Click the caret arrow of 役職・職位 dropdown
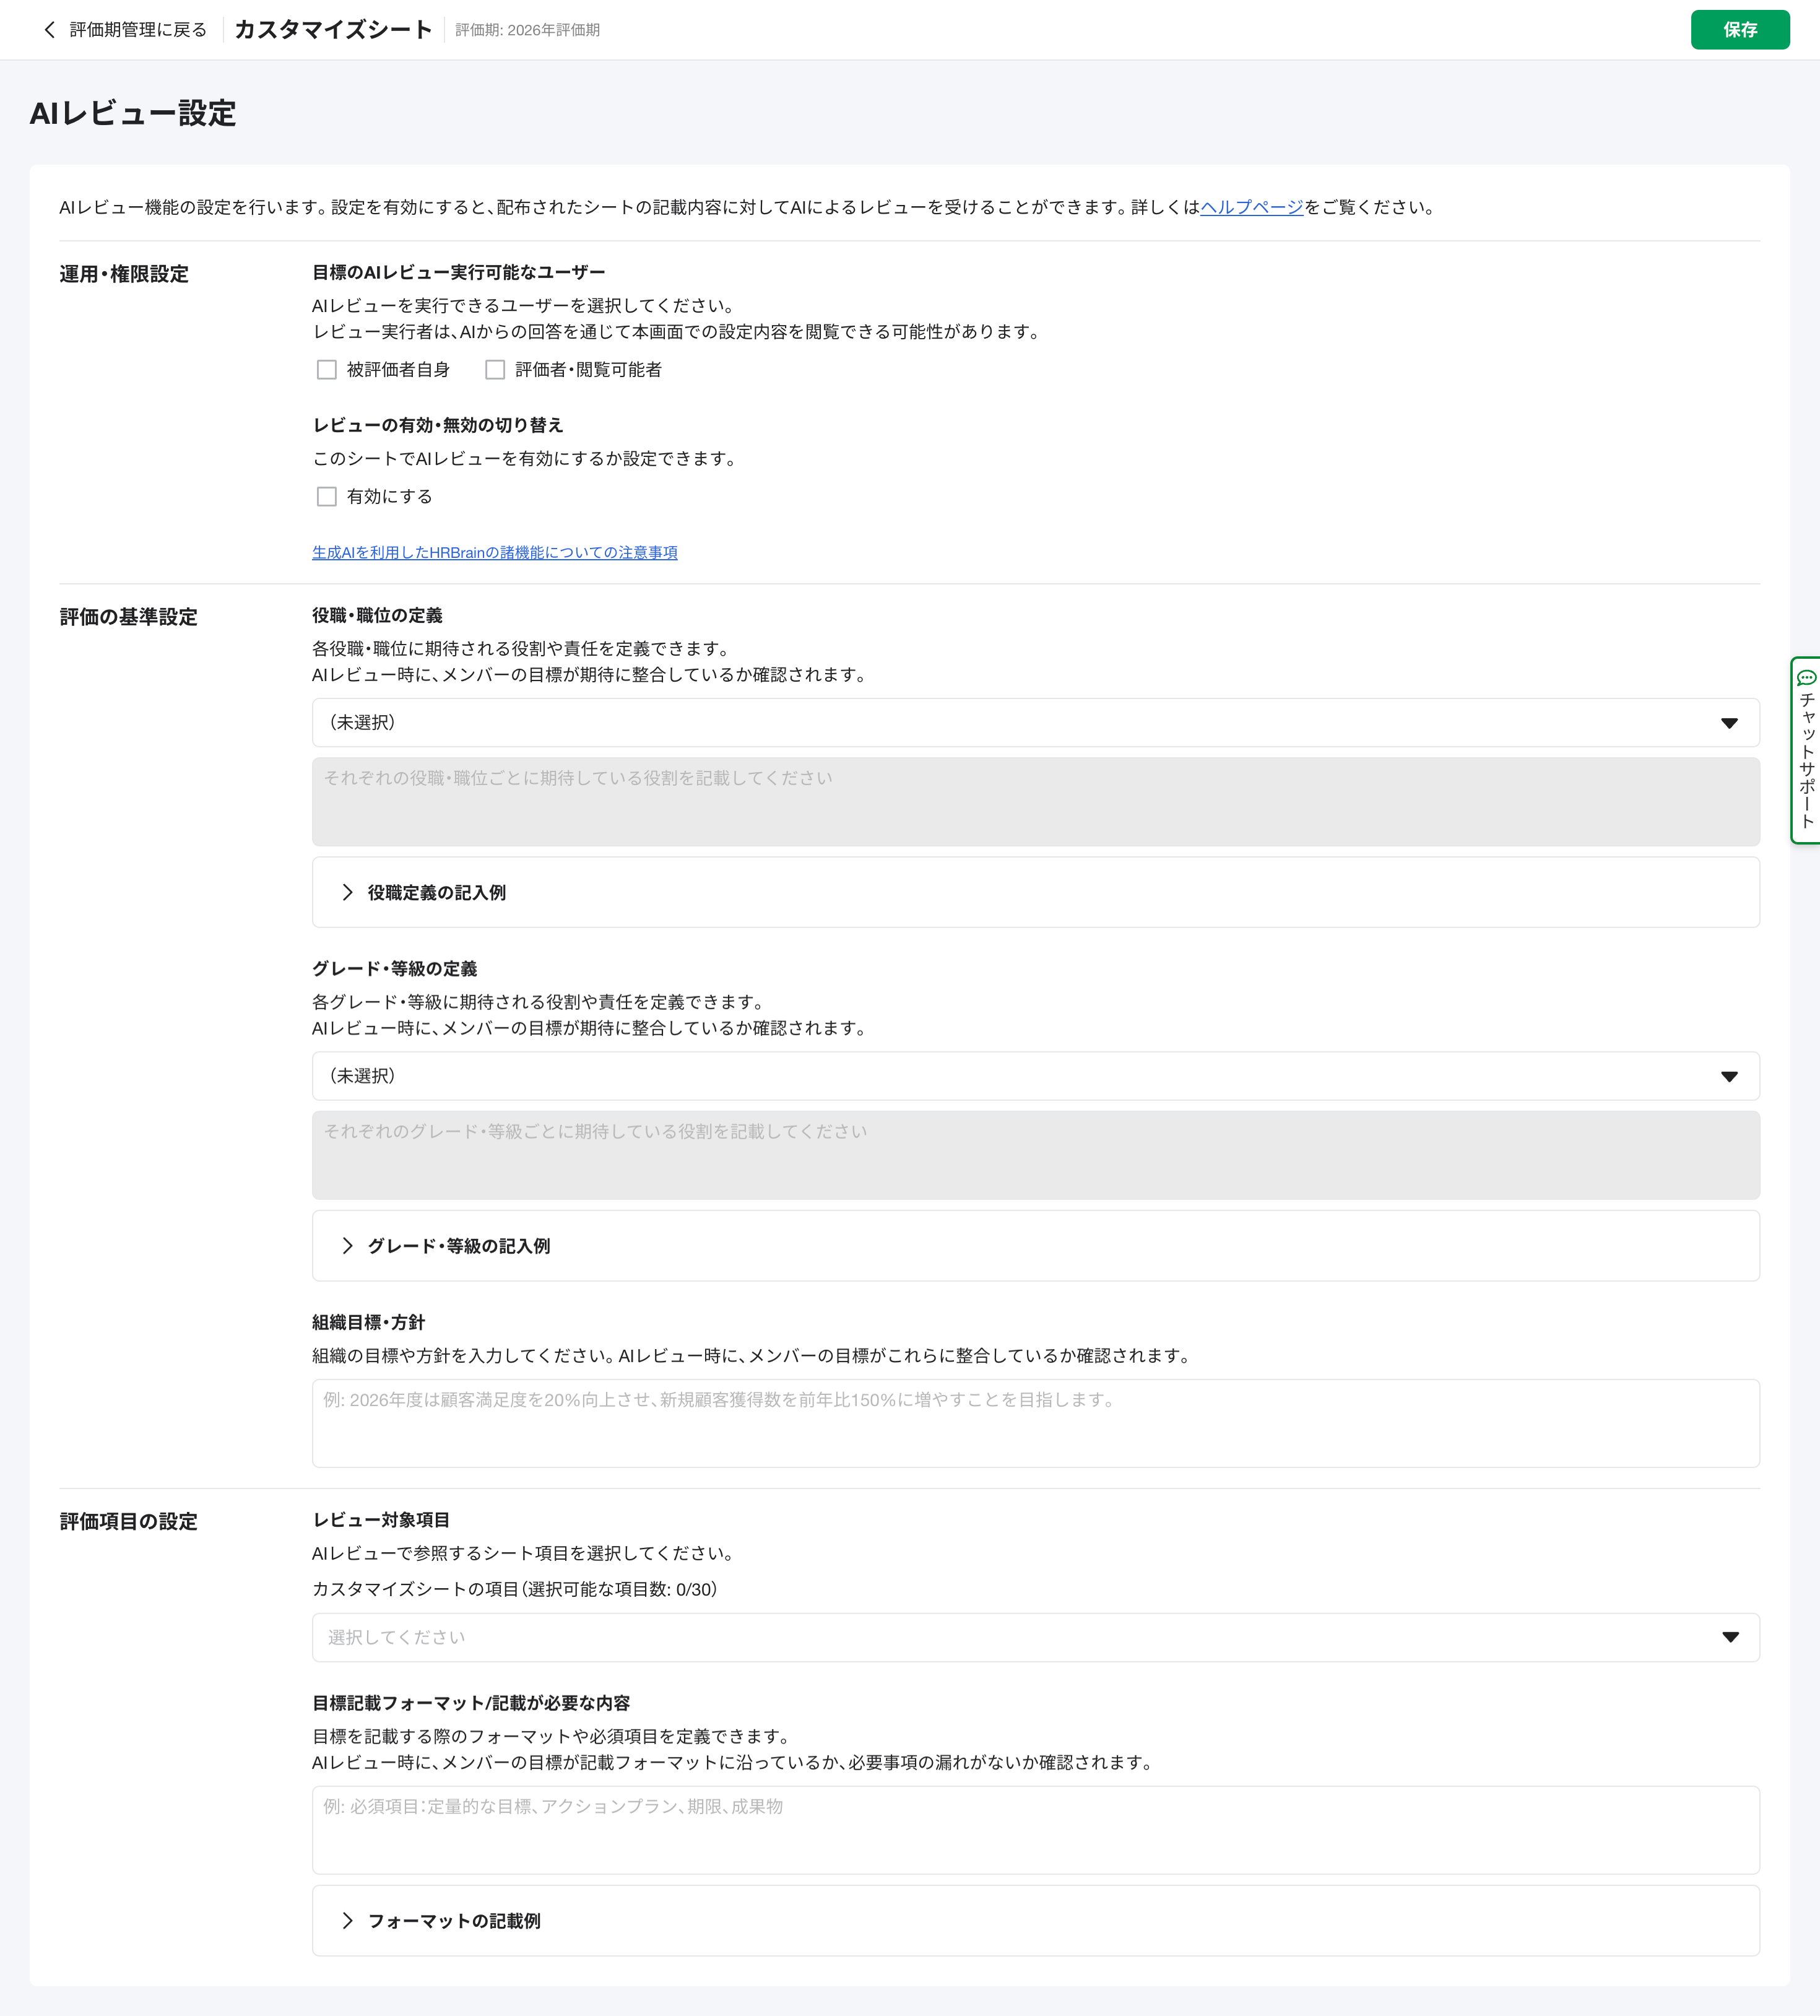This screenshot has width=1820, height=2016. [1729, 723]
